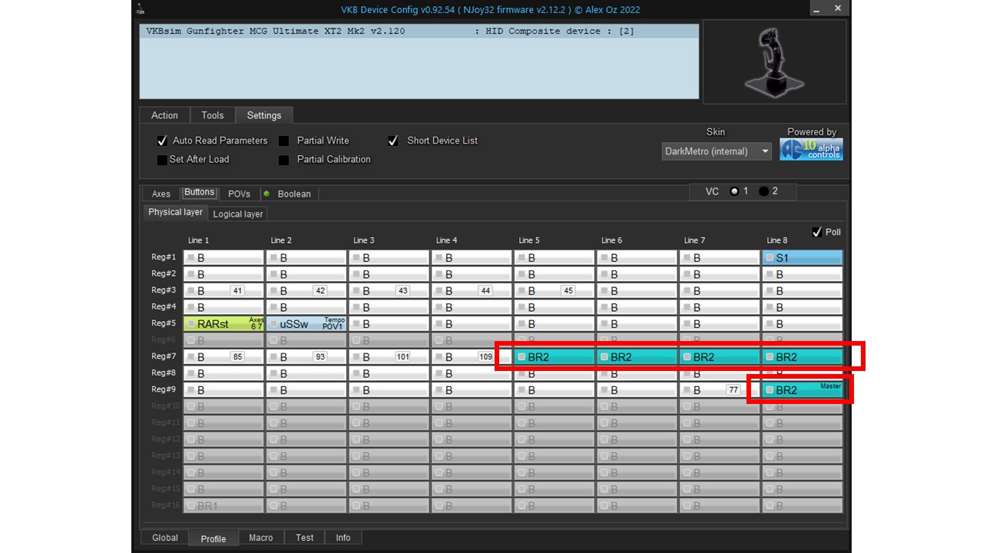The width and height of the screenshot is (983, 553).
Task: Select button 41 cell in Reg#3
Action: (x=223, y=290)
